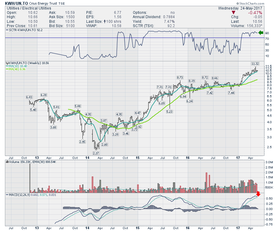Click the 4.47 peak price label
Image resolution: width=278 pixels, height=231 pixels.
(137, 113)
